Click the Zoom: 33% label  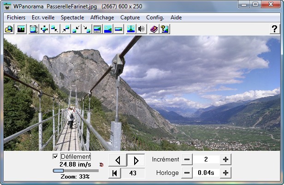pyautogui.click(x=75, y=177)
